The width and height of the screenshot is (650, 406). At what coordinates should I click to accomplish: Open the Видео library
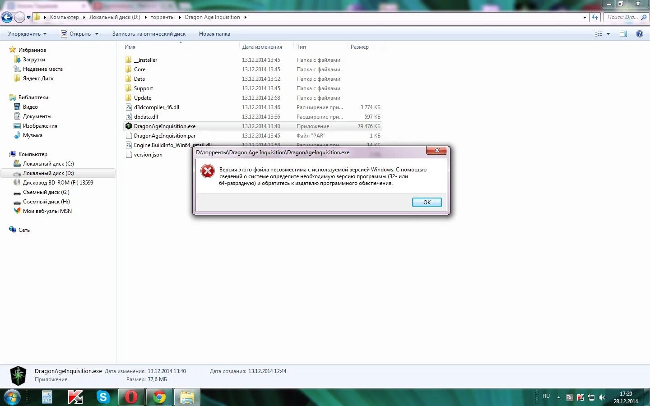coord(30,107)
